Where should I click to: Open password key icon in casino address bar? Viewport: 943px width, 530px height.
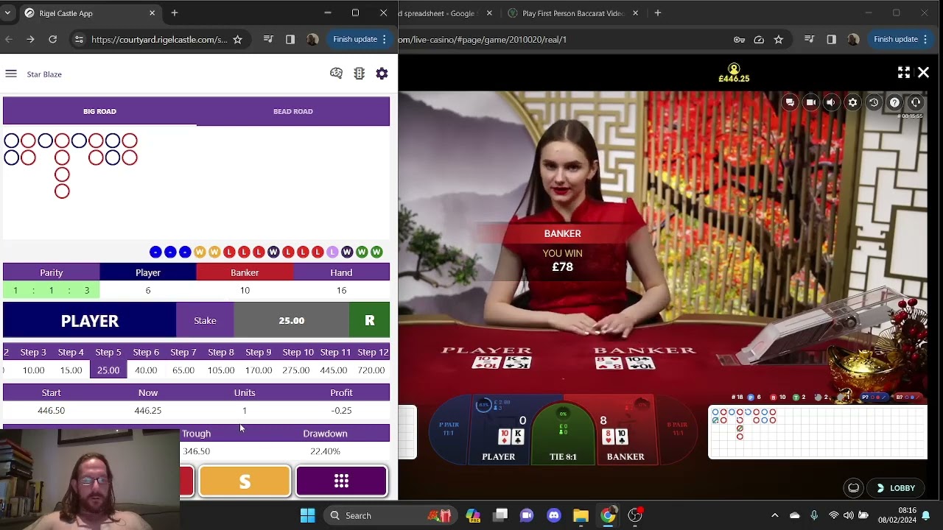[x=739, y=40]
